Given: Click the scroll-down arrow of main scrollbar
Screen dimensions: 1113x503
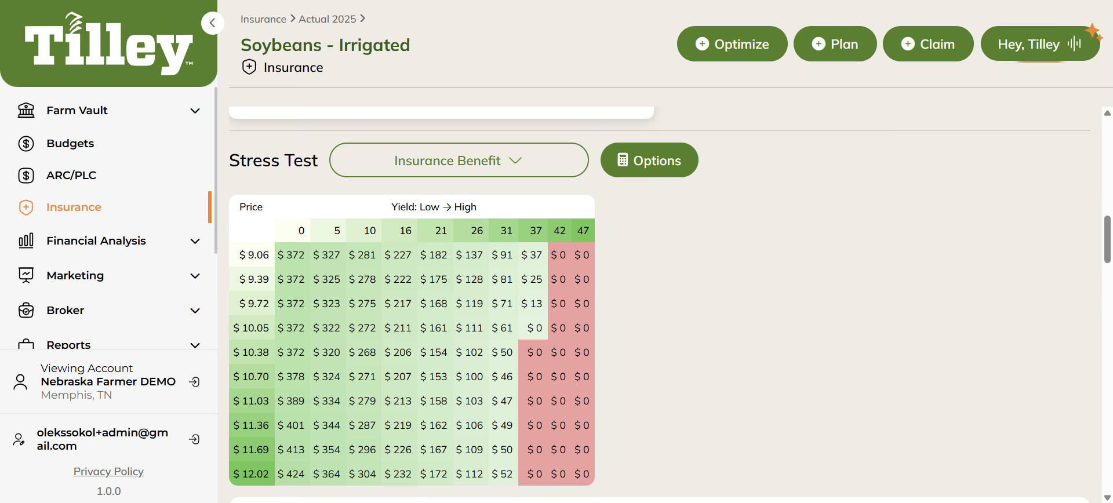Looking at the screenshot, I should 1107,498.
